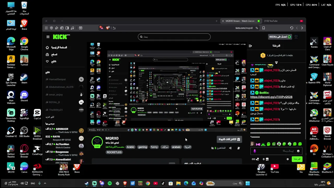
Task: Open the following (heart) sidebar item
Action: [x=51, y=61]
